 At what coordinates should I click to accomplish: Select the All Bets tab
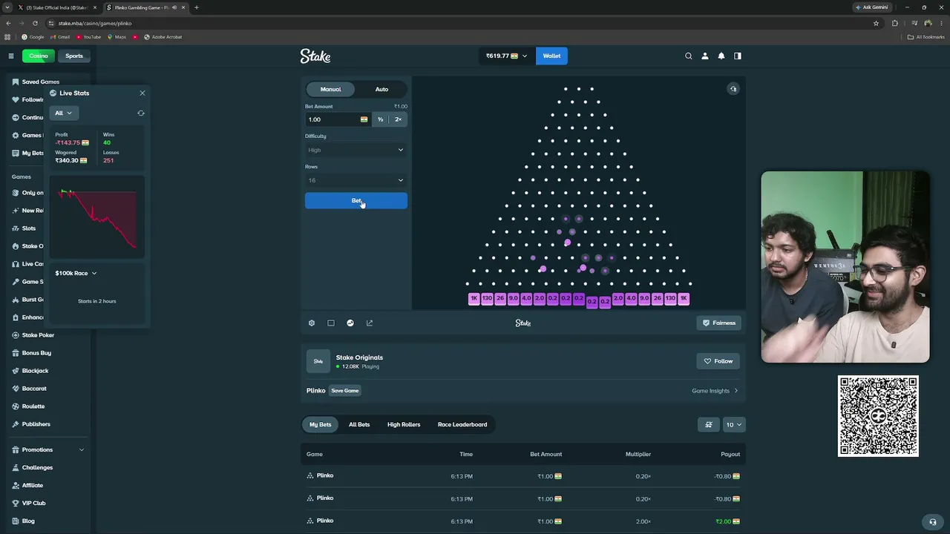tap(359, 424)
